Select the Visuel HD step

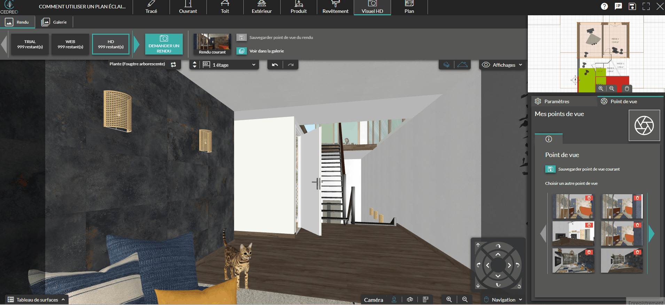click(372, 7)
